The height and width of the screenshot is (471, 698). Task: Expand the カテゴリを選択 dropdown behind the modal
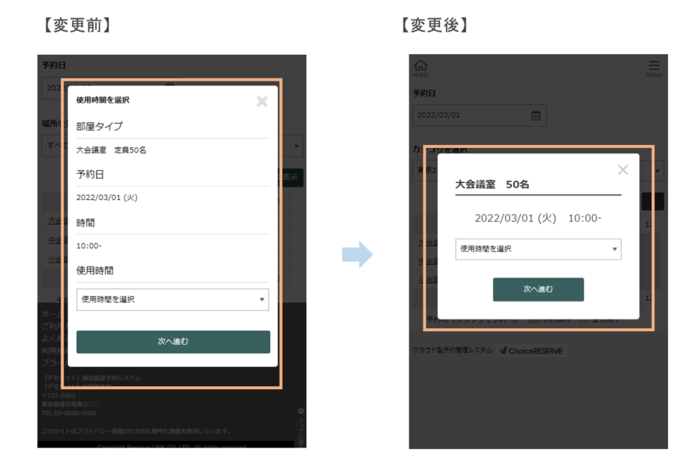pos(656,169)
